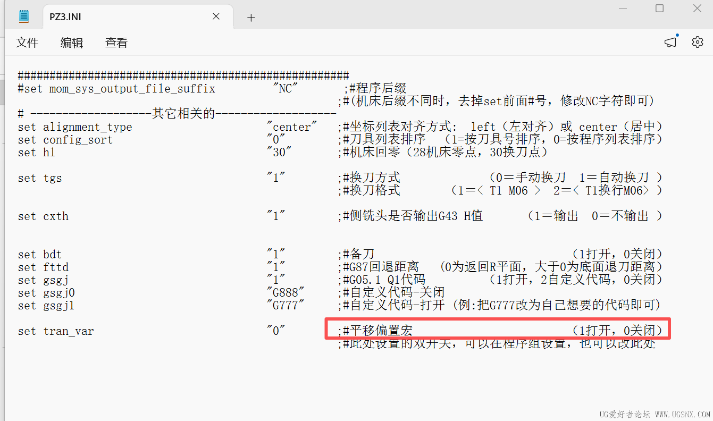
Task: Click the feedback megaphone icon
Action: click(670, 43)
